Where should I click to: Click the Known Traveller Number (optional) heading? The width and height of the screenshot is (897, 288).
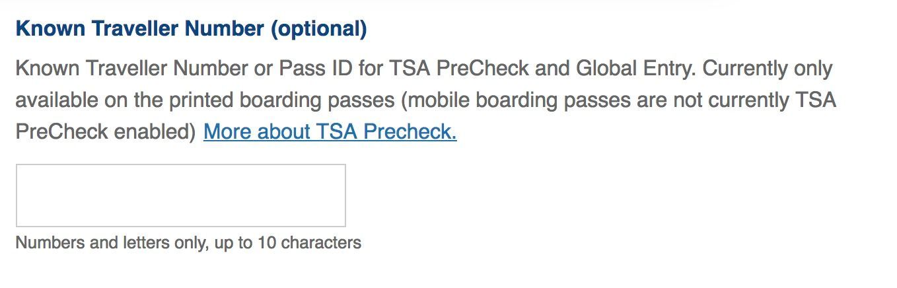click(190, 29)
